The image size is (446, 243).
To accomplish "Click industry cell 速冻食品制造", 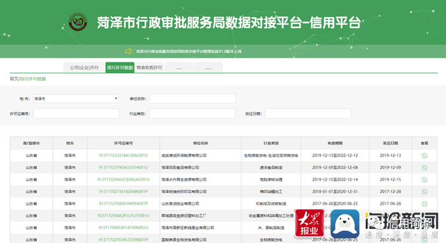I will 271,167.
